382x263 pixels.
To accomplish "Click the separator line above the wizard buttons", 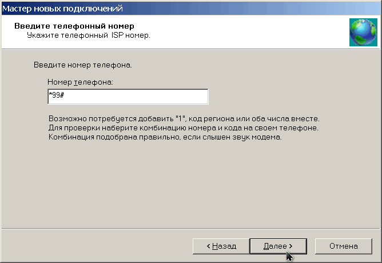I will click(190, 229).
